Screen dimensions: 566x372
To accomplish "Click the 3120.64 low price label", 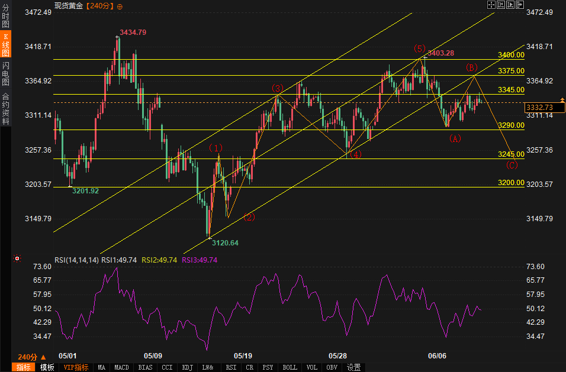I will click(225, 243).
